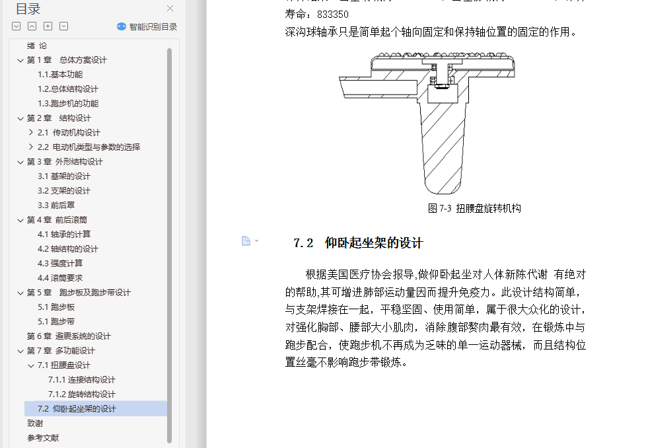Open 7.1.2 旋转结构设计
Screen dimensions: 646x448
tap(82, 394)
